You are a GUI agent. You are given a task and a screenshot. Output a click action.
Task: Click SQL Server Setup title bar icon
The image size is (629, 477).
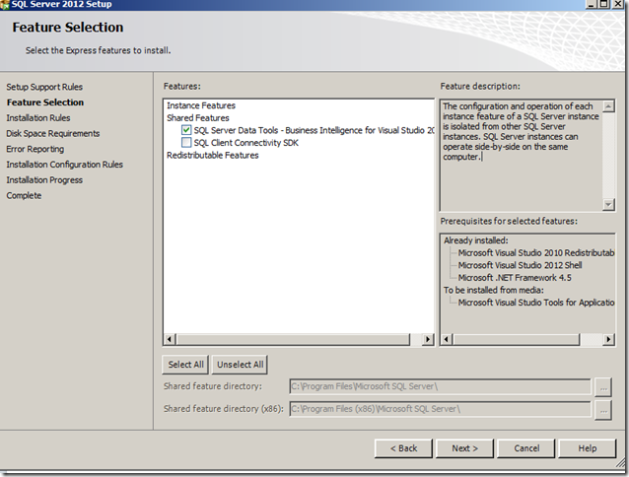pyautogui.click(x=5, y=5)
